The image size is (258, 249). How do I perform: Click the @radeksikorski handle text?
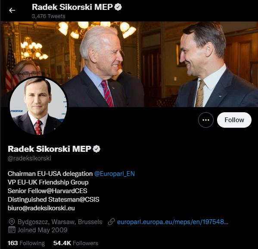pyautogui.click(x=29, y=158)
